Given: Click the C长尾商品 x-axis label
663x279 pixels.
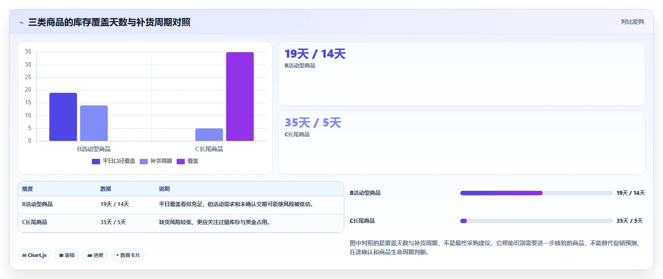Looking at the screenshot, I should click(x=209, y=149).
